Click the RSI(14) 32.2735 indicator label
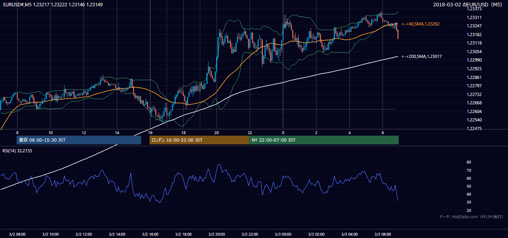508x238 pixels. (17, 150)
